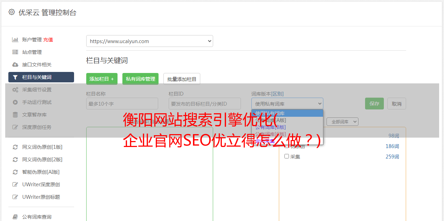Click the cloud upload icon for 接口文件相关
The height and width of the screenshot is (221, 444).
pos(15,65)
